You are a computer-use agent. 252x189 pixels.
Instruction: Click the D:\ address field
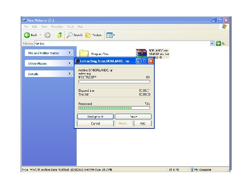click(x=122, y=43)
